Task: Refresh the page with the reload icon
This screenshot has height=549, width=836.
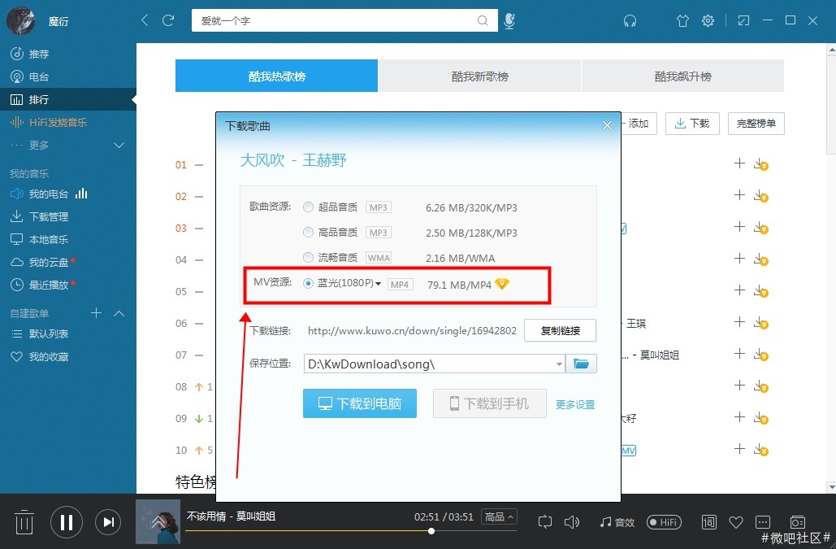Action: click(x=168, y=20)
